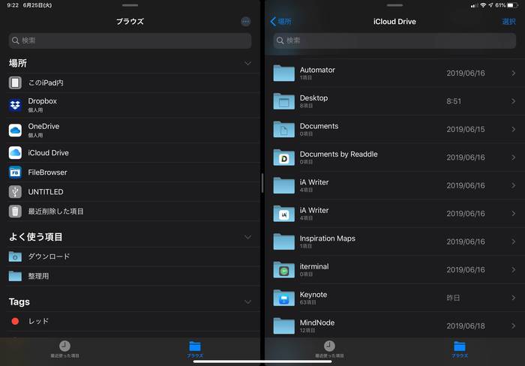Viewport: 525px width, 366px height.
Task: Open the Inspiration Maps folder icon
Action: point(284,241)
